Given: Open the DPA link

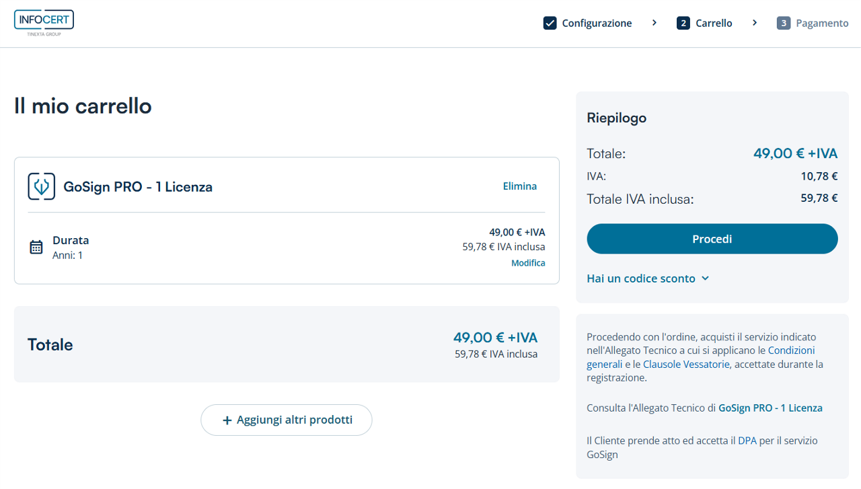Looking at the screenshot, I should [747, 441].
